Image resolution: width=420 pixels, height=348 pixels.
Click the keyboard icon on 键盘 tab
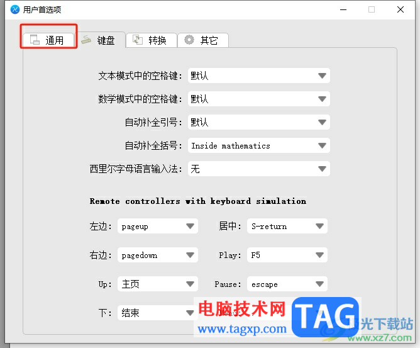pos(86,40)
